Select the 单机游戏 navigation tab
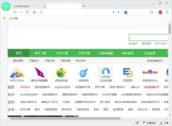The image size is (172, 126). click(x=128, y=53)
